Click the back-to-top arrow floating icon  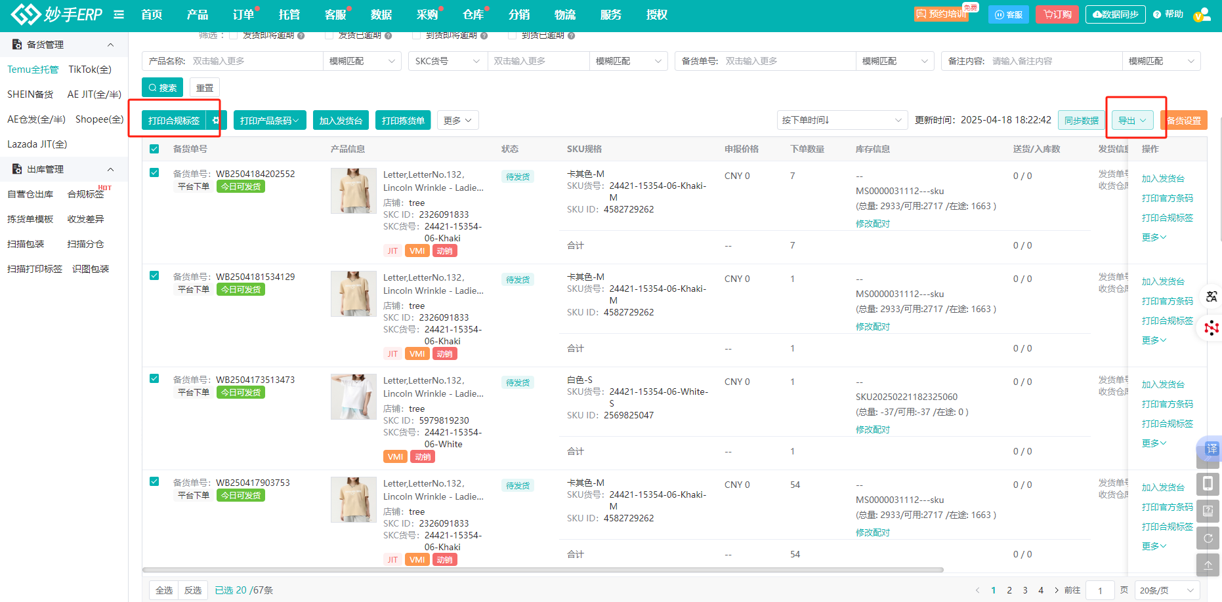1208,565
